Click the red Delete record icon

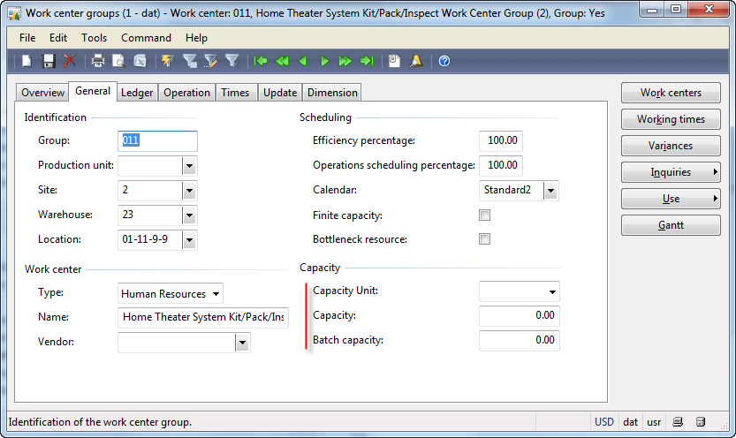[70, 61]
